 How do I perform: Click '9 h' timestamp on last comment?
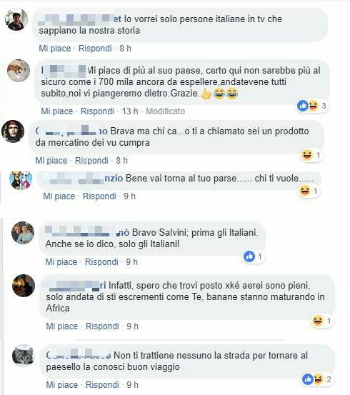(133, 385)
